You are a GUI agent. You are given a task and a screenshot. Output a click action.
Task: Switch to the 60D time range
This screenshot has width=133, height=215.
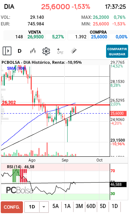pos(91,206)
